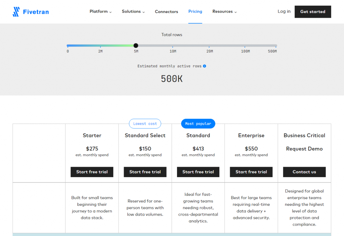Viewport: 344px width, 236px height.
Task: Click the Total rows slider handle
Action: [x=136, y=46]
